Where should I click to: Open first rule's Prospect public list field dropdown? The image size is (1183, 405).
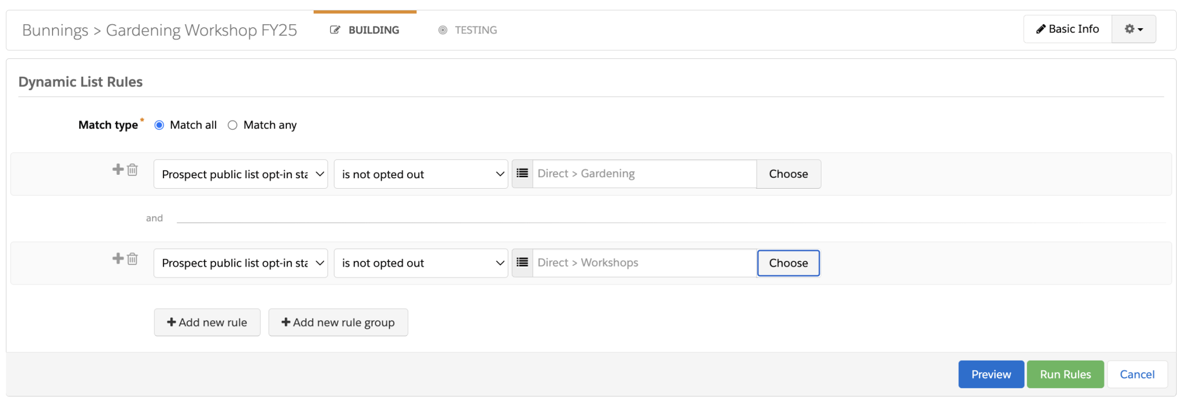pos(240,174)
